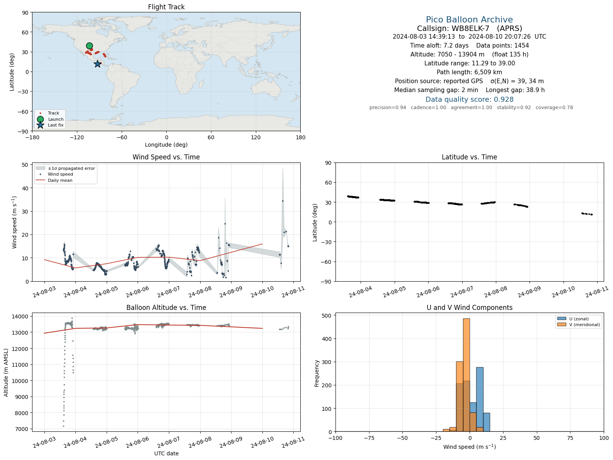Click the red Track dot in the map legend
Image resolution: width=613 pixels, height=460 pixels.
(40, 113)
